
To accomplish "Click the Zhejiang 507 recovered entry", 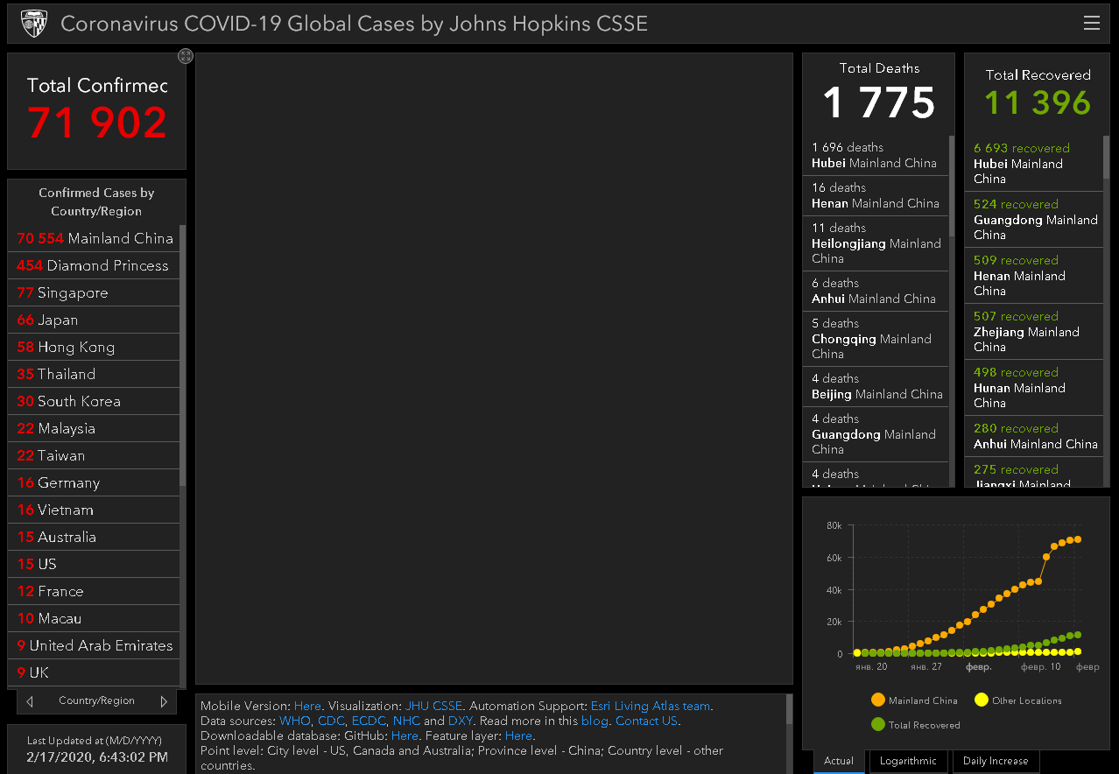I will (x=1034, y=332).
